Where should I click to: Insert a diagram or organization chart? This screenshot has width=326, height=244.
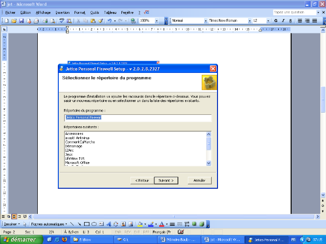(x=116, y=224)
